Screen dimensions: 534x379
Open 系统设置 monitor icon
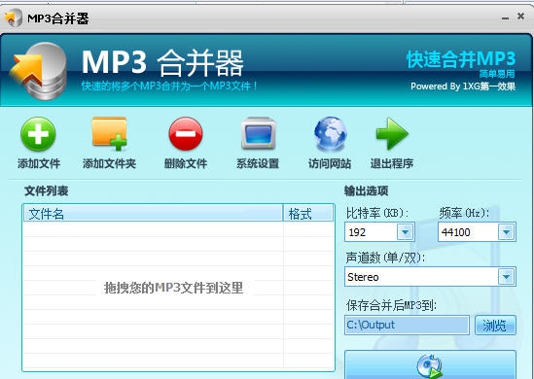coord(259,133)
